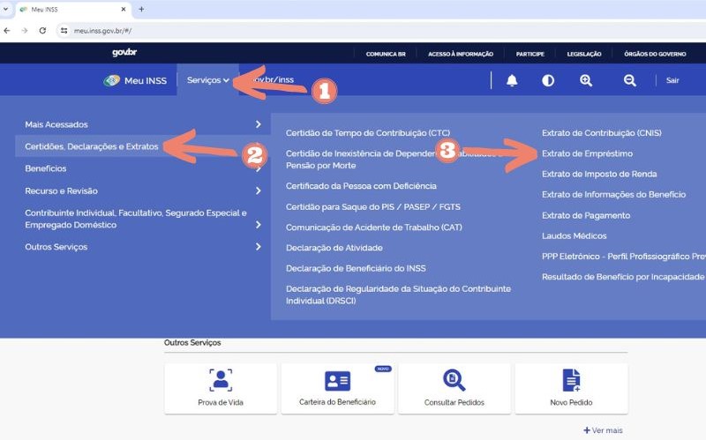Click the ACESSO À INFORMAÇÃO link

(461, 54)
